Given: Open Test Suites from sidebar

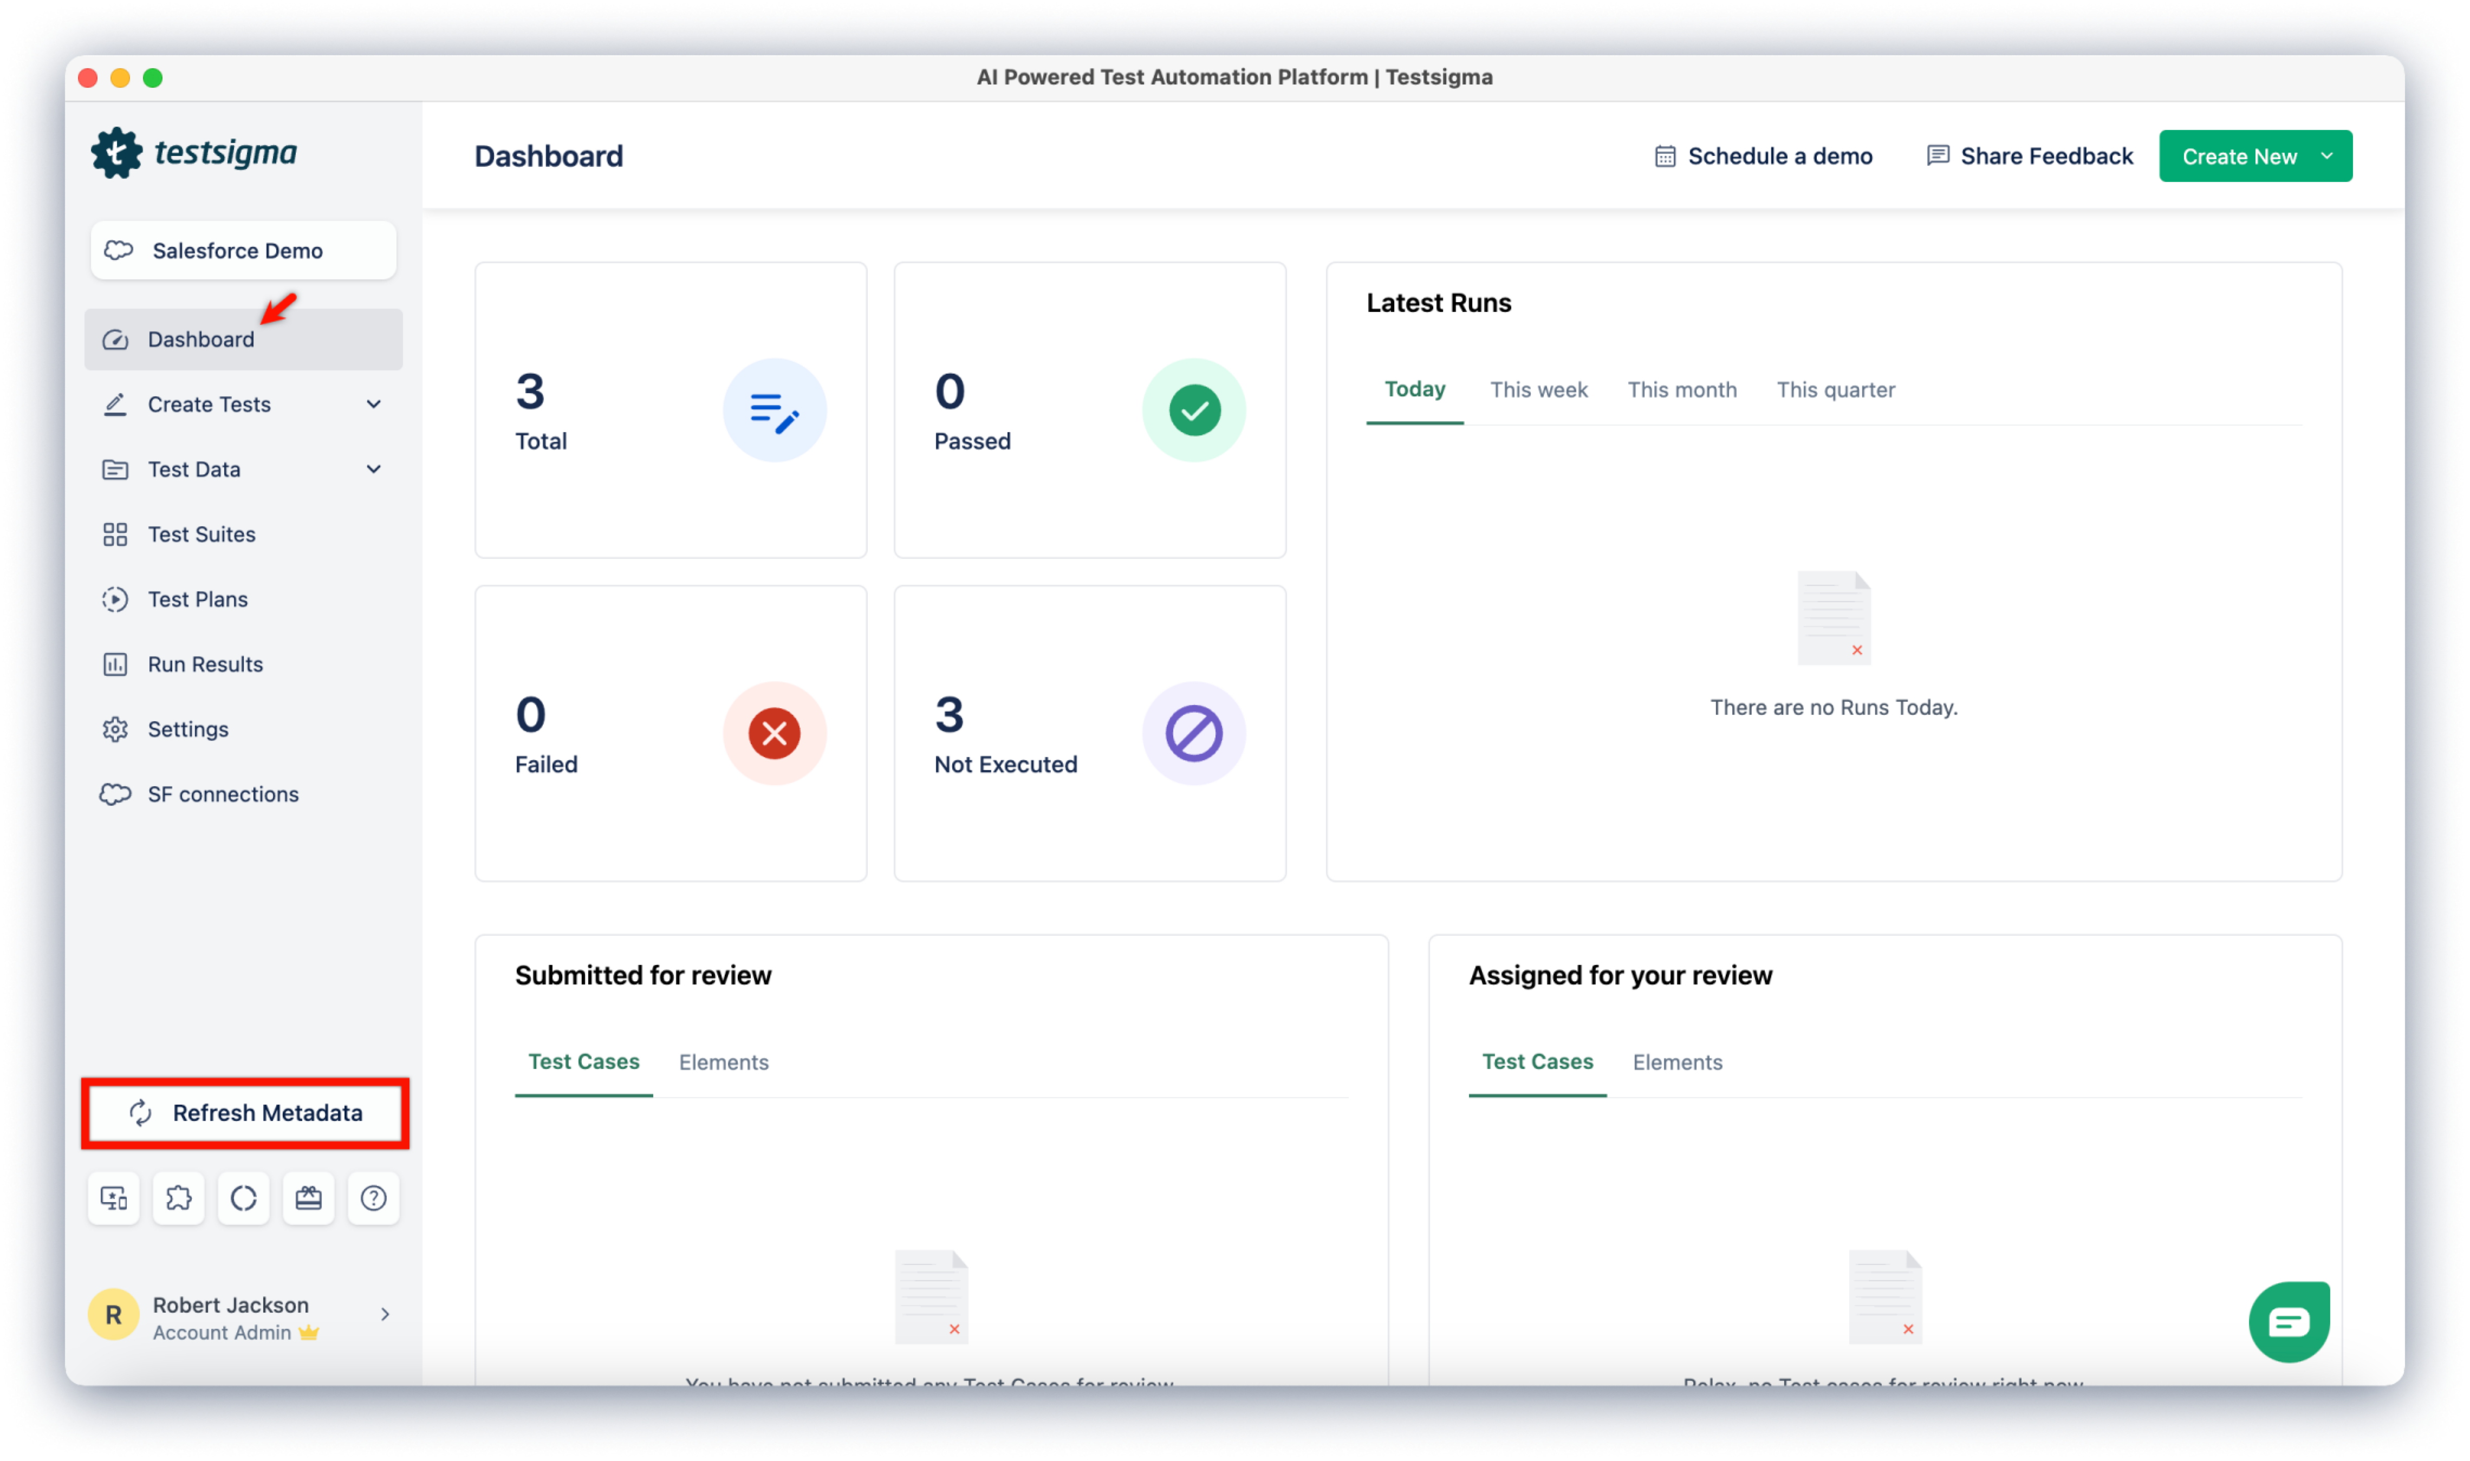Looking at the screenshot, I should point(243,534).
